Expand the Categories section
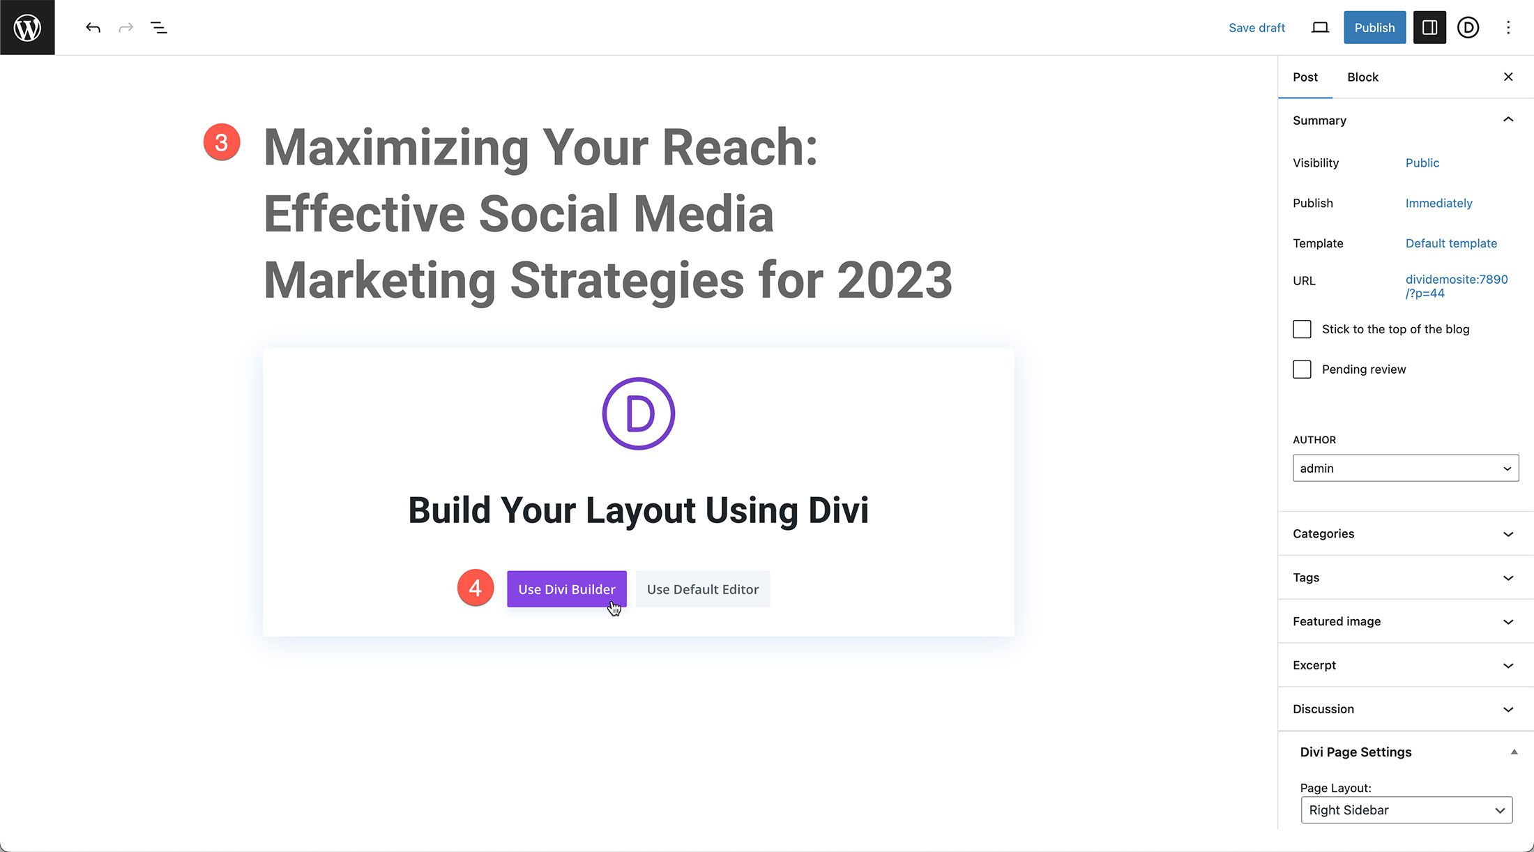 point(1403,533)
